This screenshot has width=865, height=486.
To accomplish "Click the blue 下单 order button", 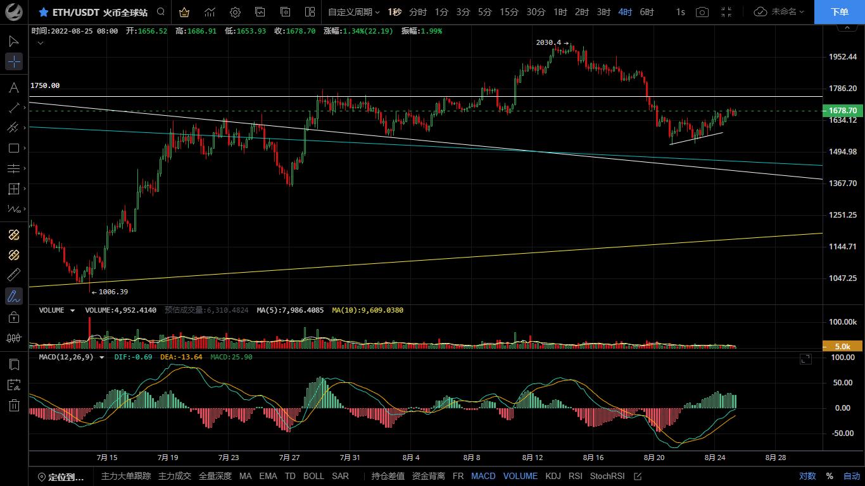I will click(839, 12).
